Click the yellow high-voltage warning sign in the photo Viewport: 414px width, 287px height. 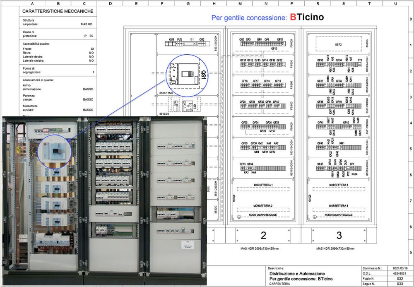18,150
